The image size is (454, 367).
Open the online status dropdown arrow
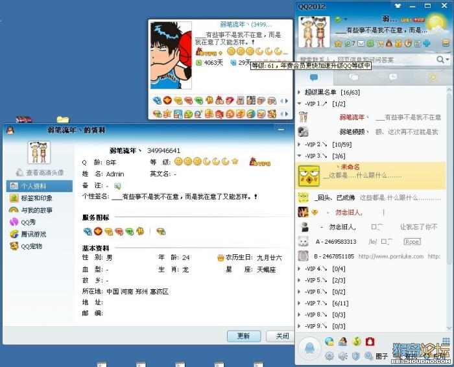[346, 19]
